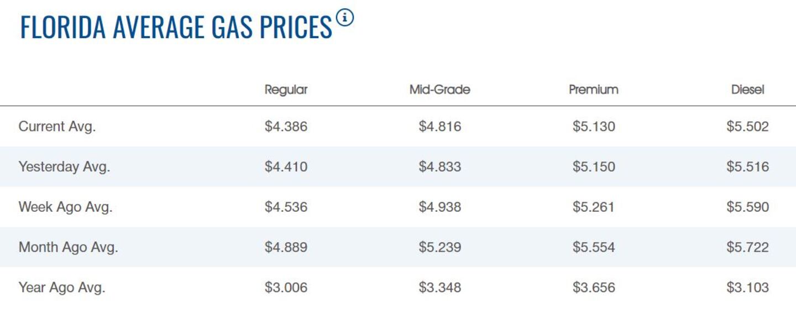Click the Yesterday Avg. row label
The image size is (796, 329).
pyautogui.click(x=64, y=166)
